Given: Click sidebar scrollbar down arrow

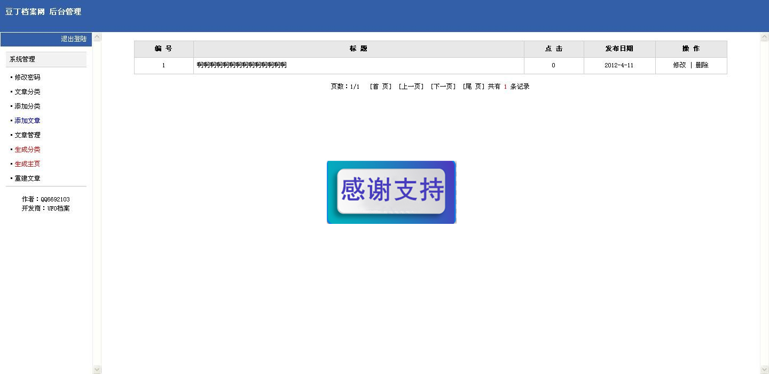Looking at the screenshot, I should pyautogui.click(x=97, y=369).
